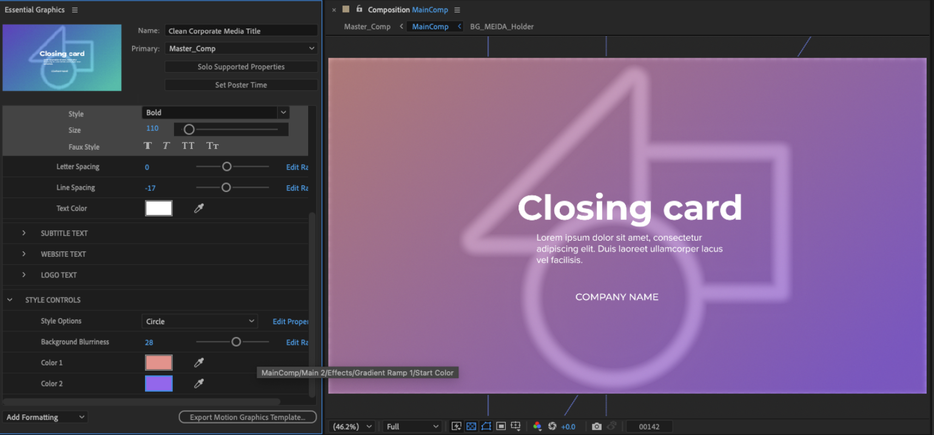Toggle the transparency grid button

pos(471,427)
